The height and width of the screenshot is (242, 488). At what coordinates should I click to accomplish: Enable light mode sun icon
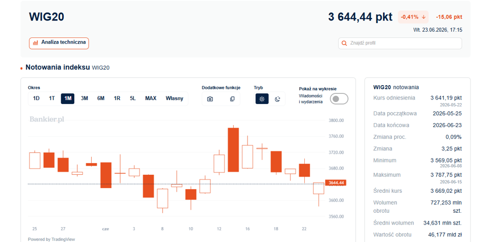tap(262, 99)
